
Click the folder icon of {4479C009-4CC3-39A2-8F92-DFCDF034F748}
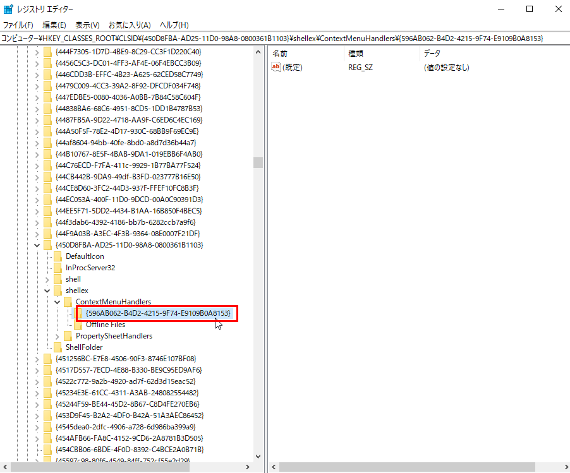tap(47, 86)
